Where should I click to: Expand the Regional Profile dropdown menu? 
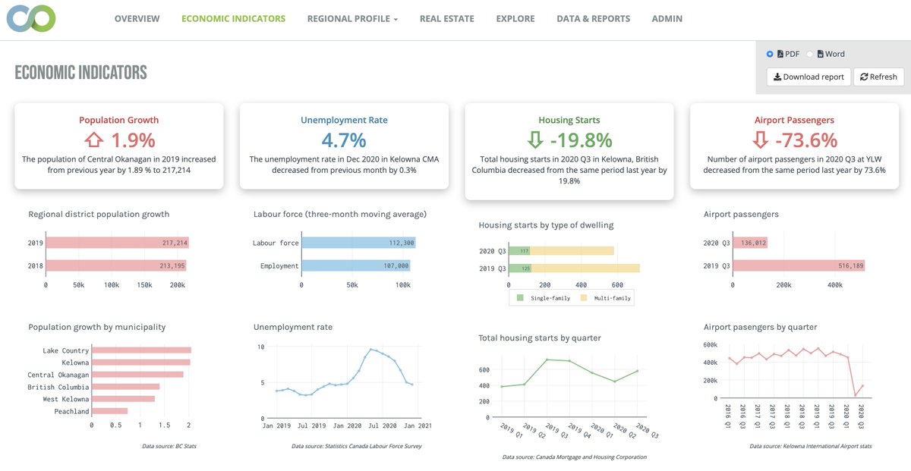tap(352, 18)
